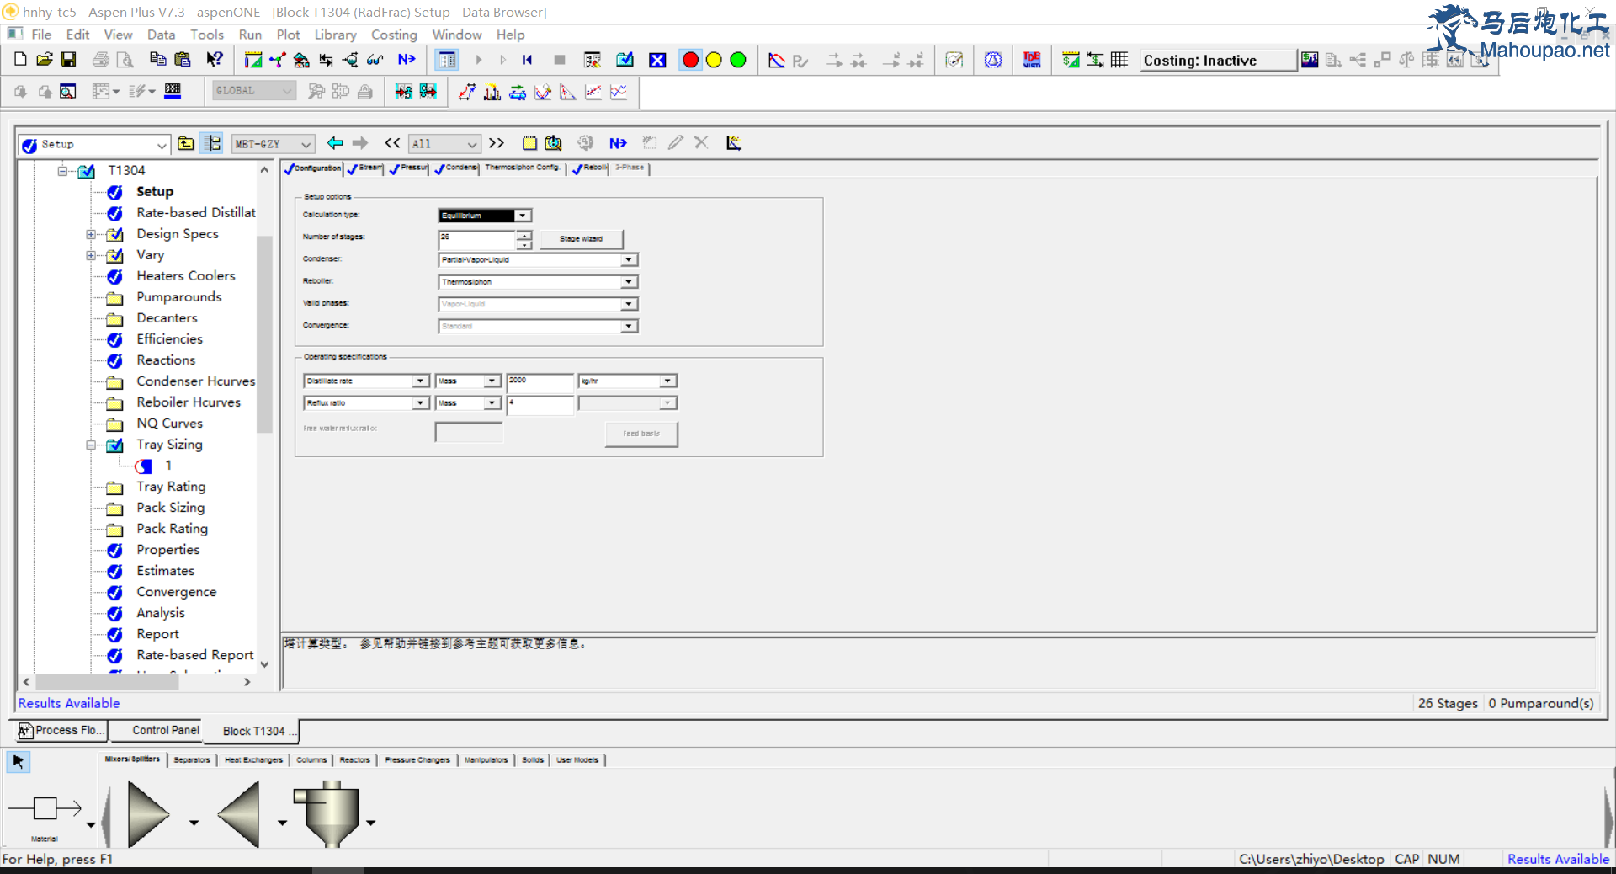Click the tree panel horizontal scrollbar
1616x874 pixels.
(107, 683)
